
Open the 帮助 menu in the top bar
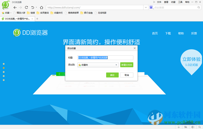coord(187,2)
